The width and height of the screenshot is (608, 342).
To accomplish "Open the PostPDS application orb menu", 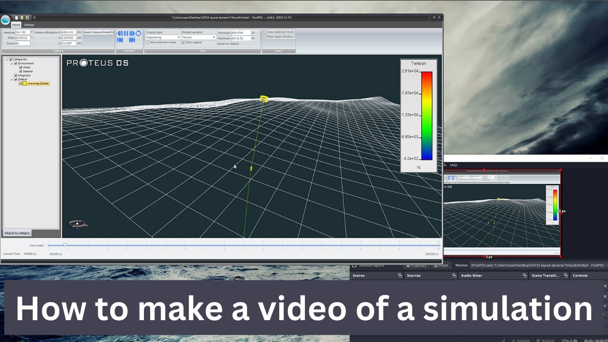I will click(5, 20).
